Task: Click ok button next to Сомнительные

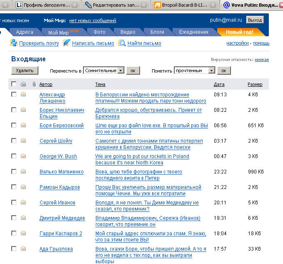Action: [x=133, y=70]
